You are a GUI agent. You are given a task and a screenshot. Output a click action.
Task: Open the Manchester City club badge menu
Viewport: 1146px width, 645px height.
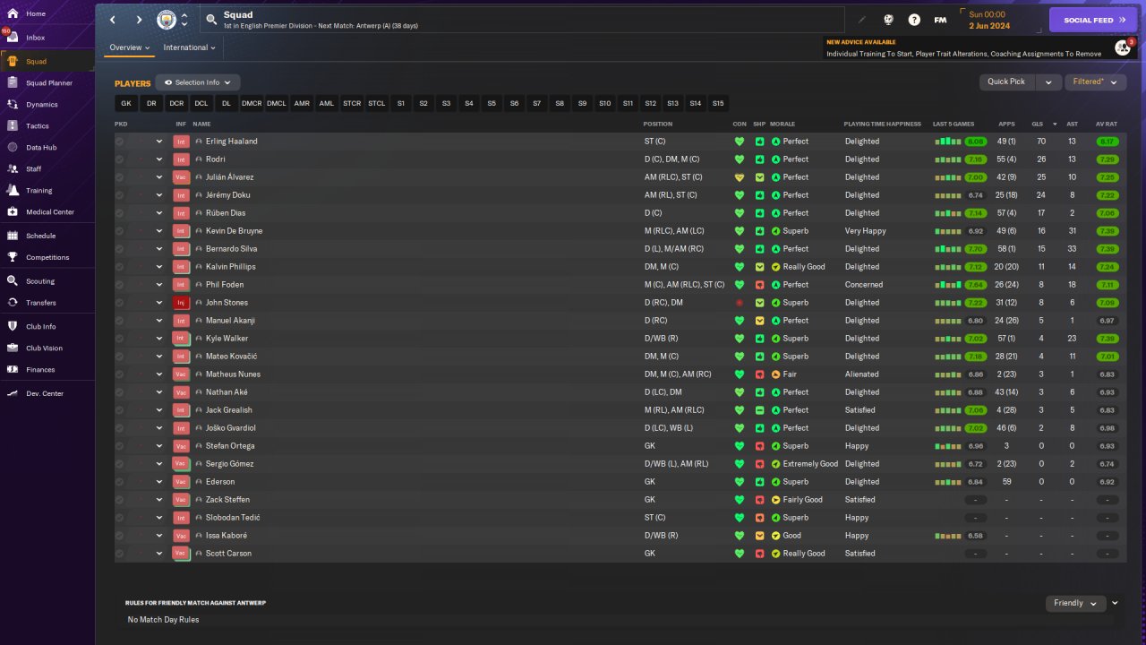tap(167, 20)
